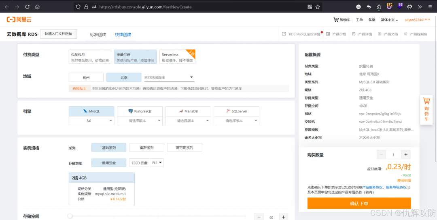This screenshot has width=437, height=220.
Task: Select 集群系列 instance series
Action: (x=146, y=147)
